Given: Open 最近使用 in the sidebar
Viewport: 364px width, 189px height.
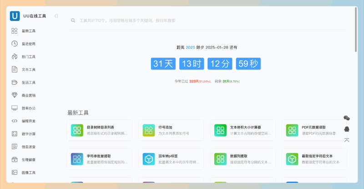Looking at the screenshot, I should pyautogui.click(x=29, y=44).
